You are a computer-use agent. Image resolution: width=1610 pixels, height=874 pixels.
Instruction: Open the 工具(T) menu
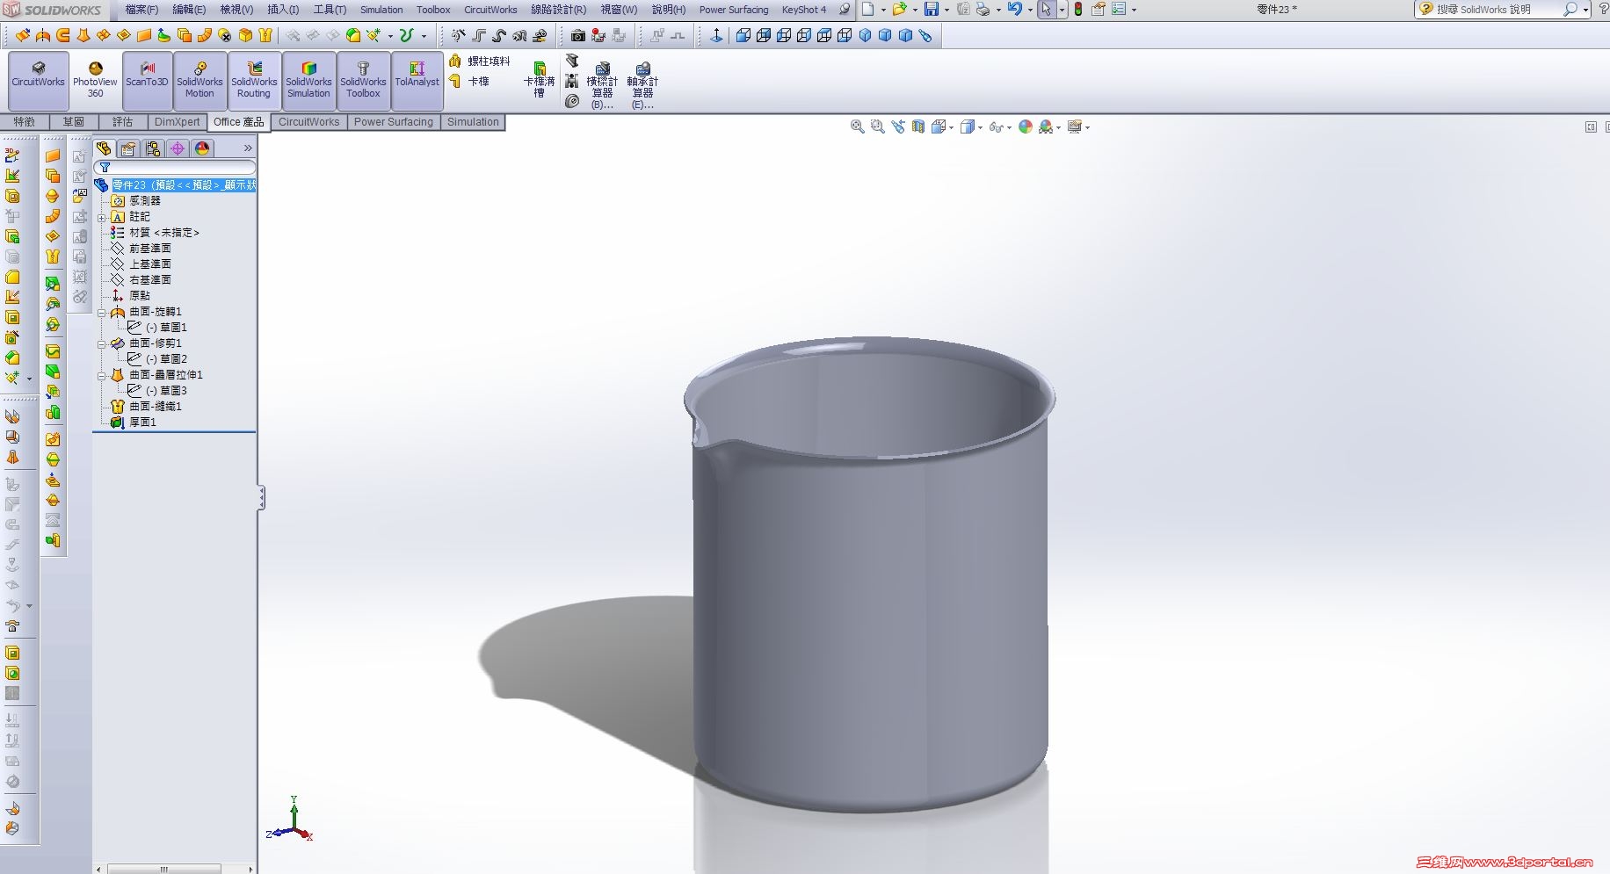[330, 10]
